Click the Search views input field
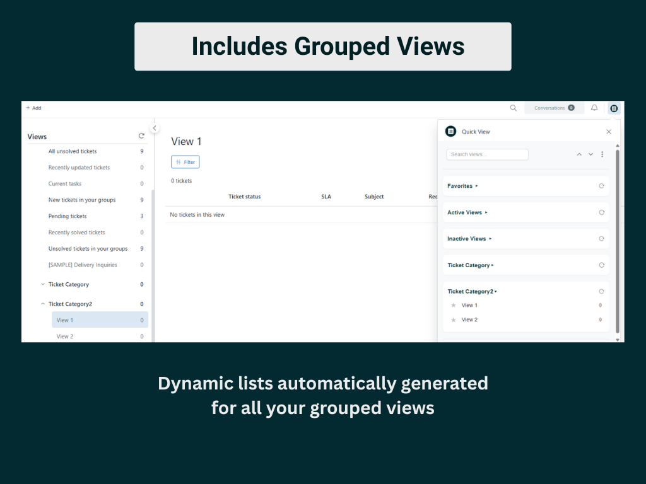This screenshot has width=646, height=484. pos(487,154)
